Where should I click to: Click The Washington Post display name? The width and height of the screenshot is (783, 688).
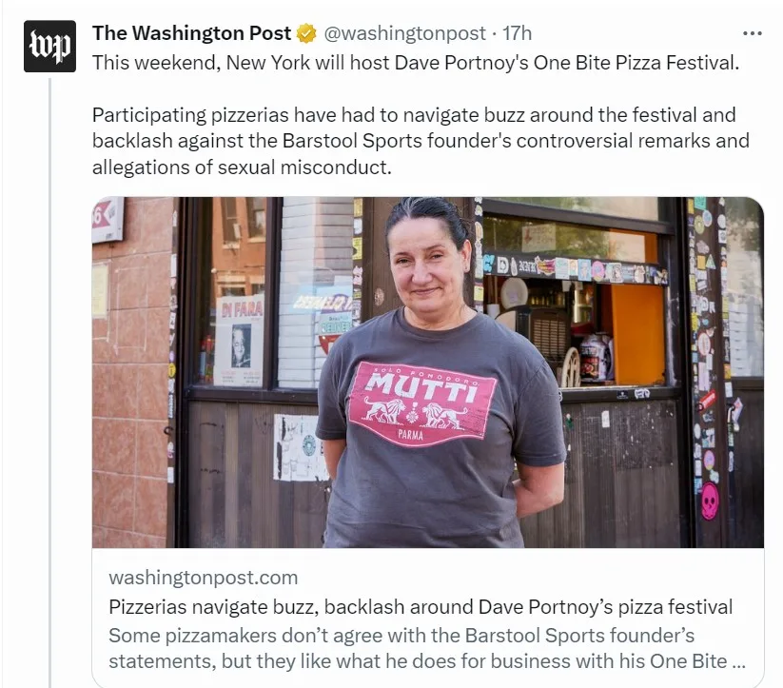coord(192,33)
